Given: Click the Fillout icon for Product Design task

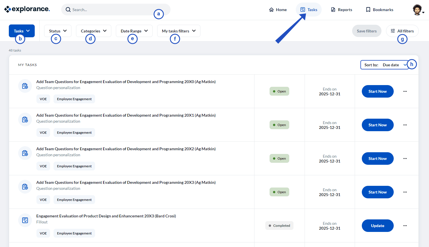Looking at the screenshot, I should click(25, 220).
